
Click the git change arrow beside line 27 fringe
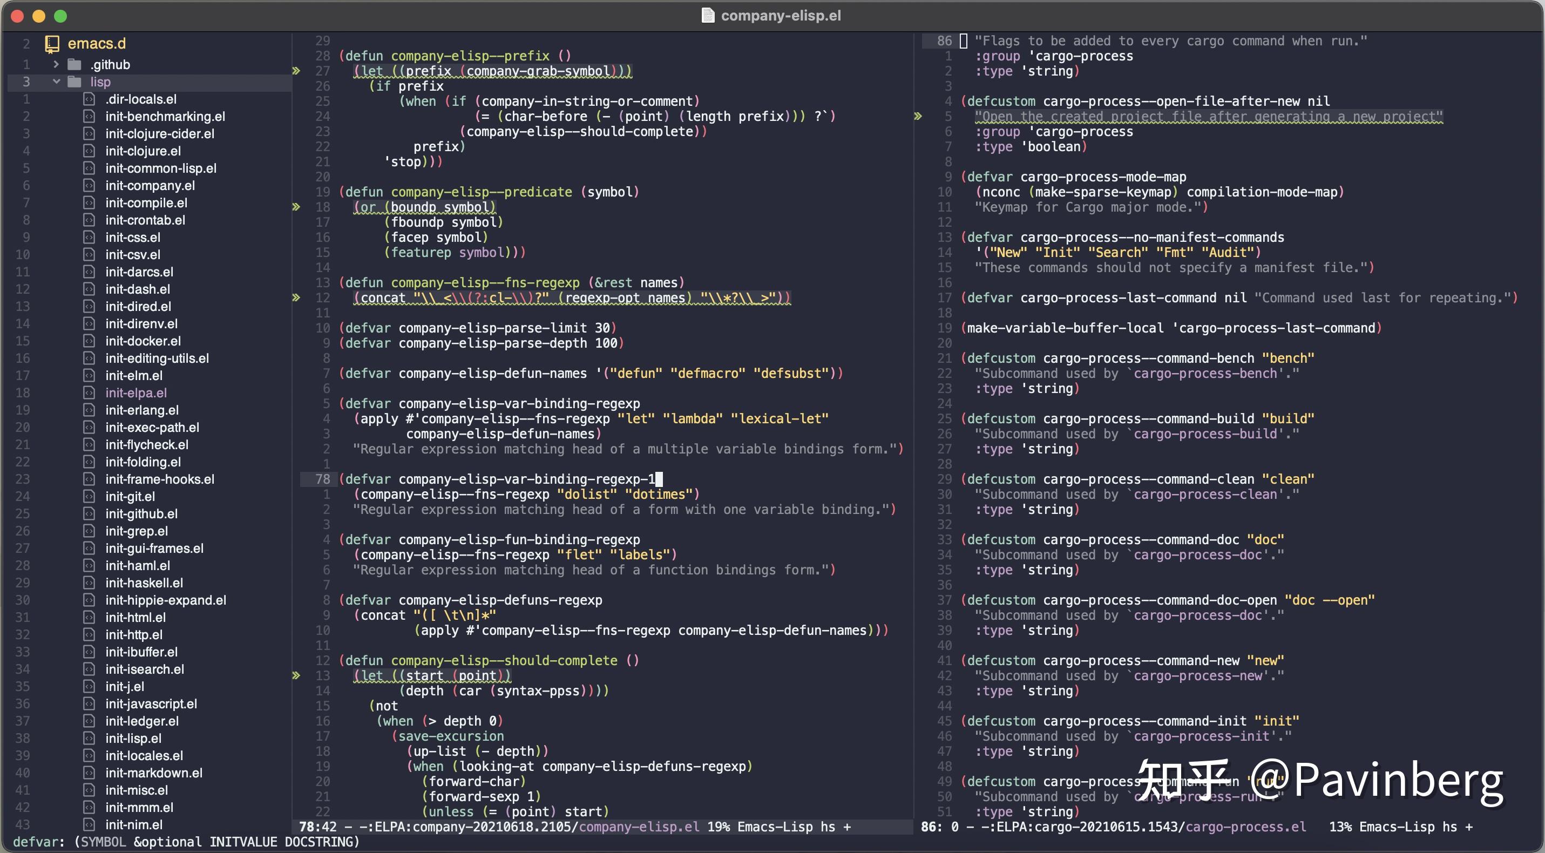tap(296, 71)
